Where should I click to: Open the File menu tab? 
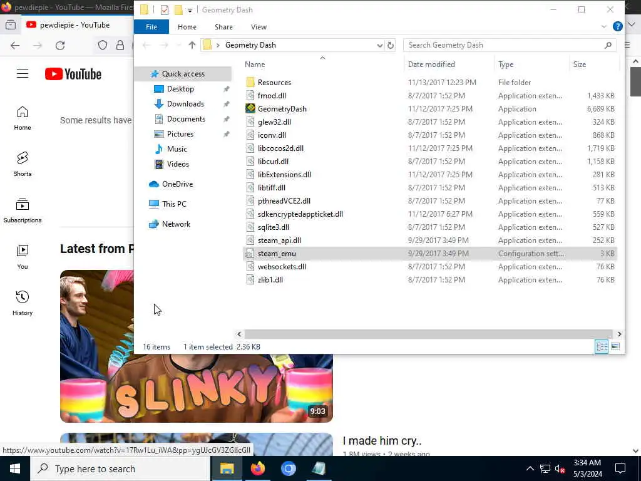(151, 26)
